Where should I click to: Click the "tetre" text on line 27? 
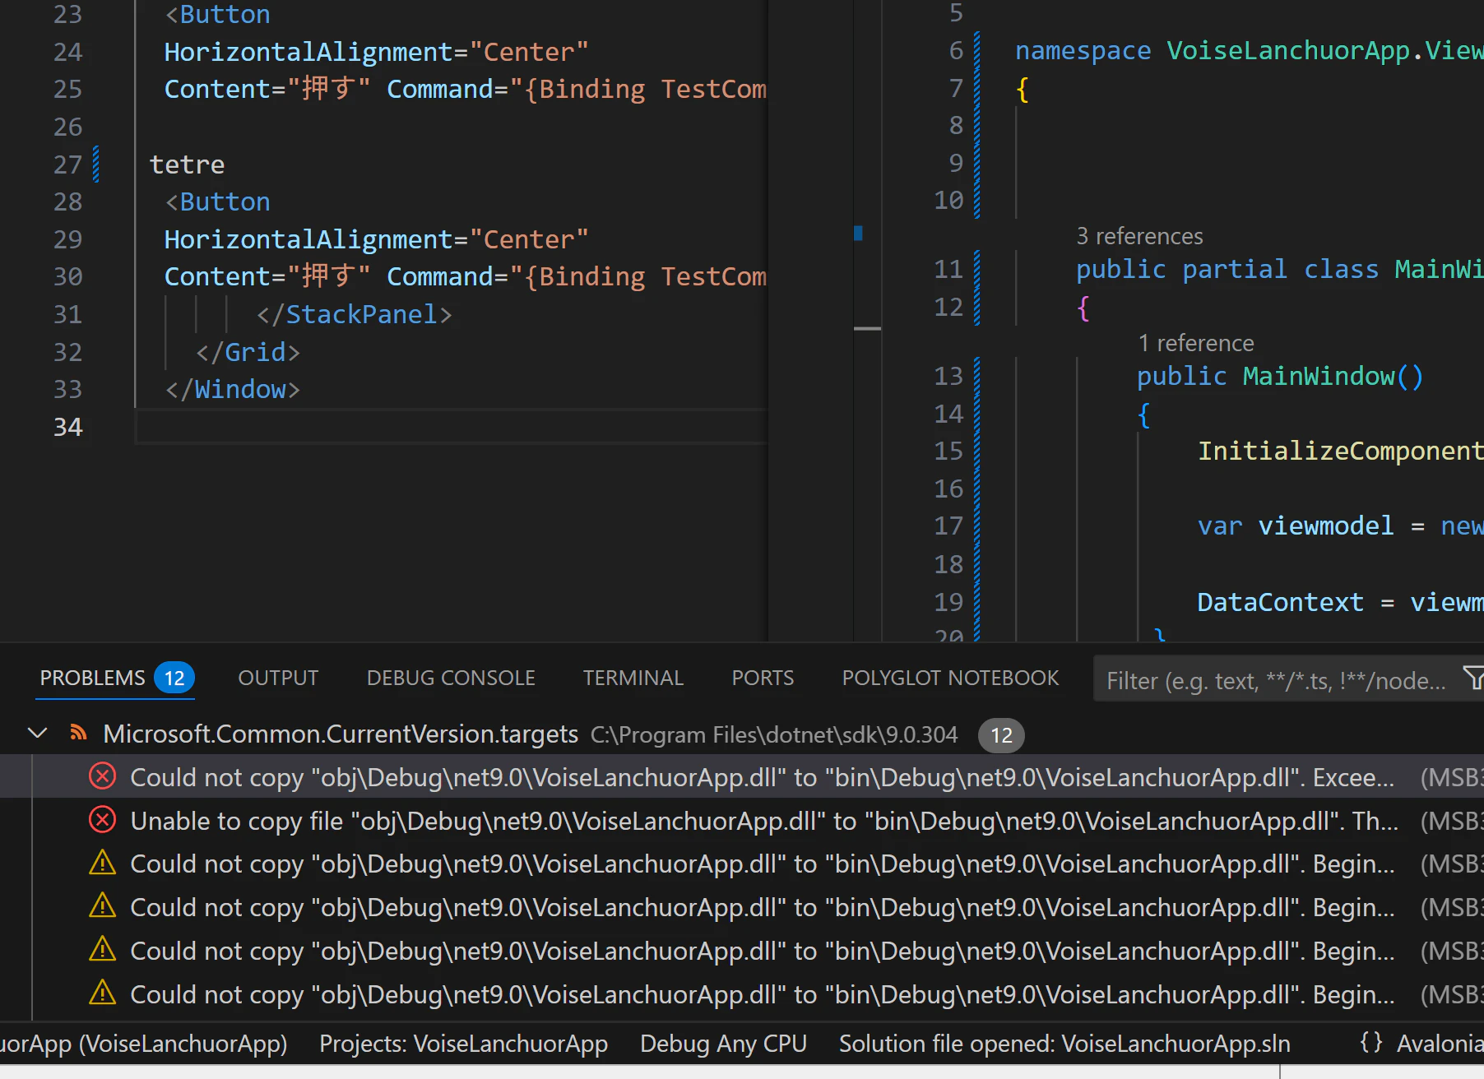[x=187, y=164]
